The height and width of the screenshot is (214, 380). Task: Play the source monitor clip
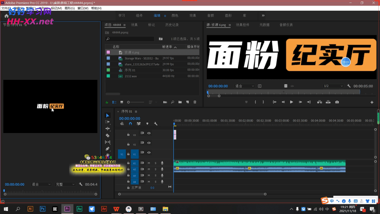292,102
